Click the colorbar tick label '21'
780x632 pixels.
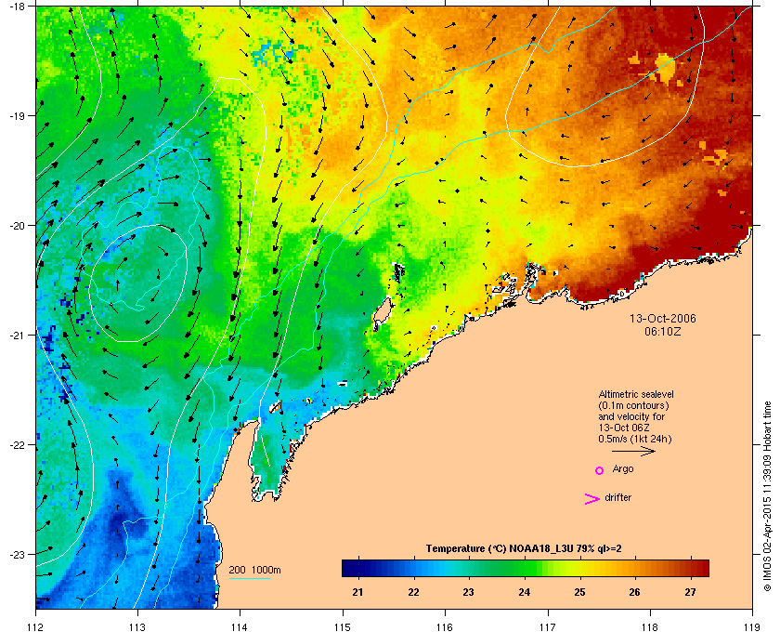click(x=357, y=592)
